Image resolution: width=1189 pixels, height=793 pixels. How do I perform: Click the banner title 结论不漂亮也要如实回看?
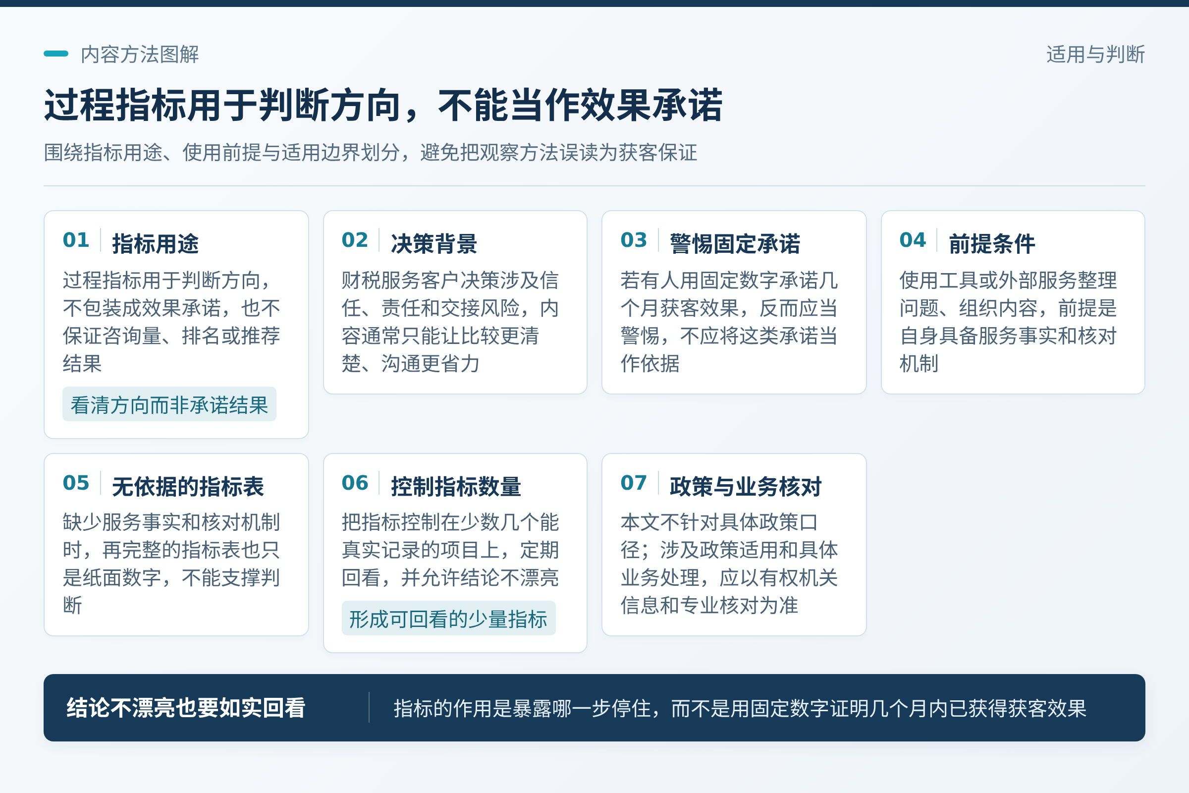[x=186, y=708]
